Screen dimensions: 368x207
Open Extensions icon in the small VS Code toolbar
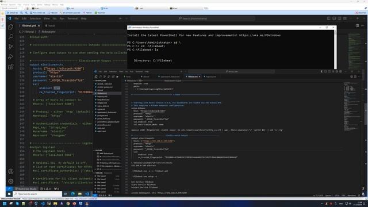[x=113, y=76]
